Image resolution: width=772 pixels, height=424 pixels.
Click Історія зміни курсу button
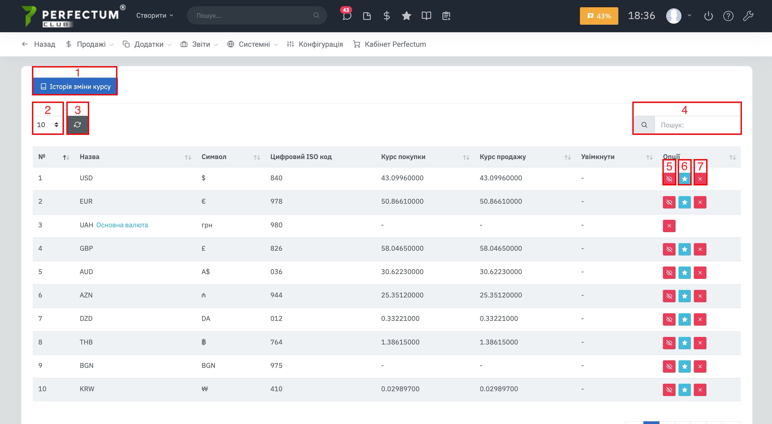[75, 86]
